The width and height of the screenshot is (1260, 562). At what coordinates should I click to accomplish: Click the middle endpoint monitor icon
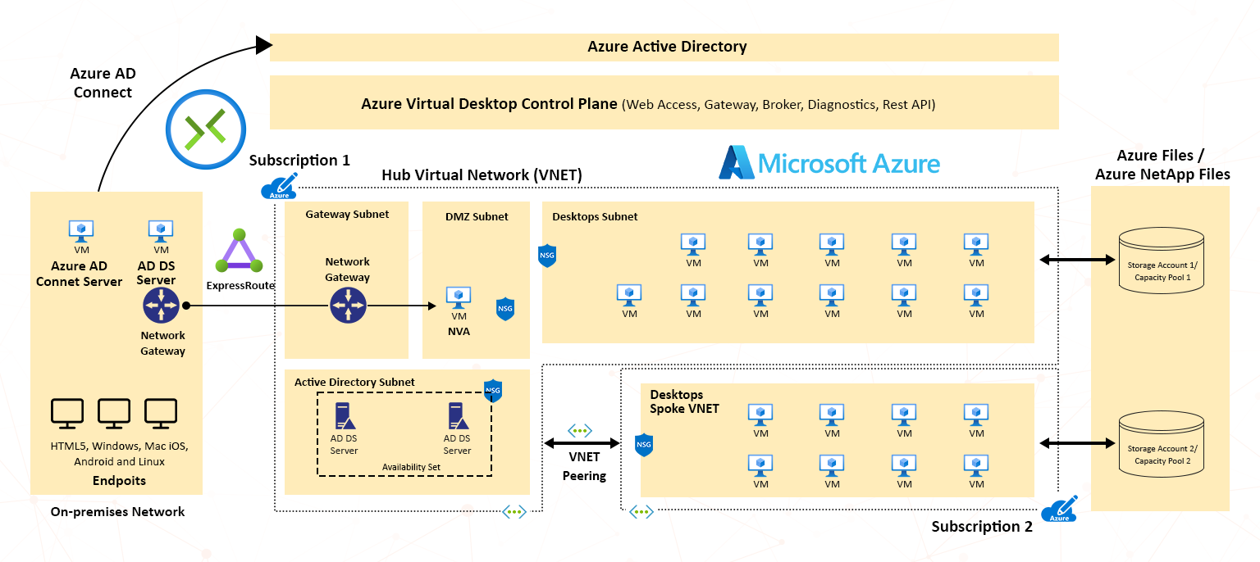pos(114,413)
